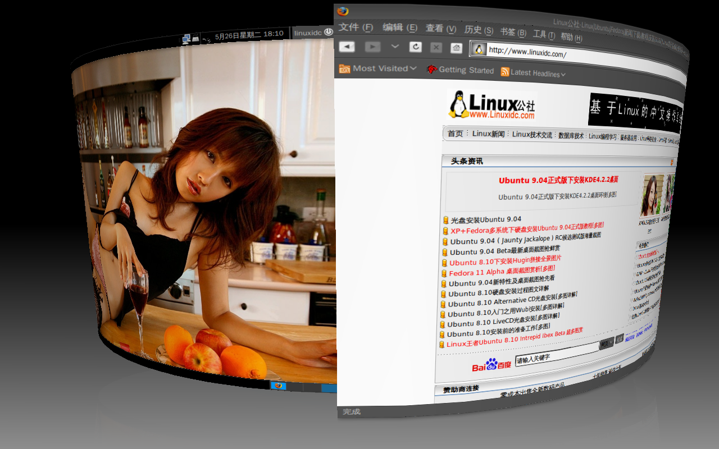
Task: Click the Back navigation arrow icon
Action: [347, 47]
